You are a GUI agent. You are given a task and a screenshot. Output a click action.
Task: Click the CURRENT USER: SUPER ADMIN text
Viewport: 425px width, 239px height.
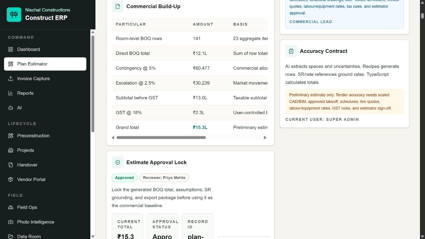(x=322, y=119)
